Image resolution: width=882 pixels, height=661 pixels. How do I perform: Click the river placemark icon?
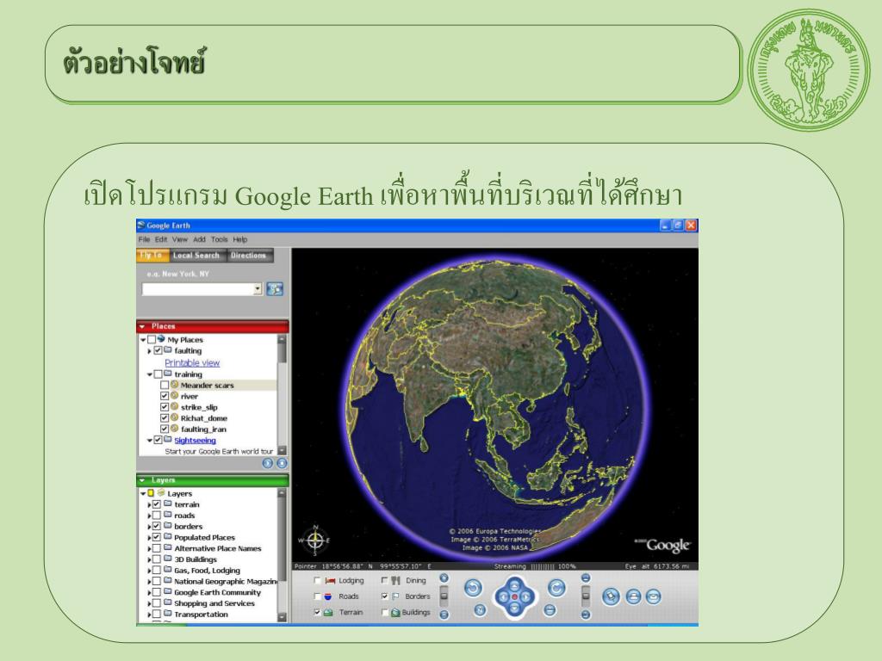174,396
